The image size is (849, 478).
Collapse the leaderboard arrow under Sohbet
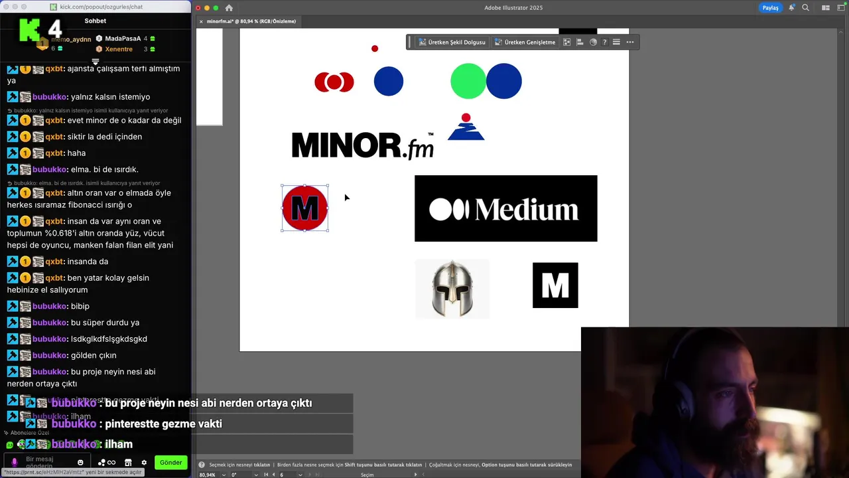pos(96,62)
